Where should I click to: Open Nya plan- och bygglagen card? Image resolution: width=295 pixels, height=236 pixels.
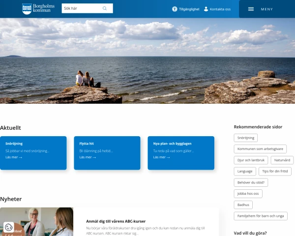(x=181, y=153)
